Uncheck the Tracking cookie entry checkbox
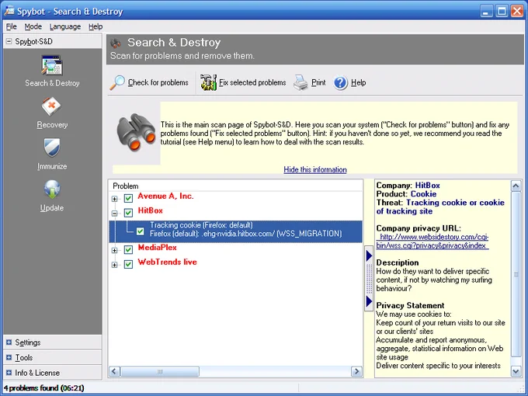This screenshot has width=528, height=396. click(x=141, y=231)
